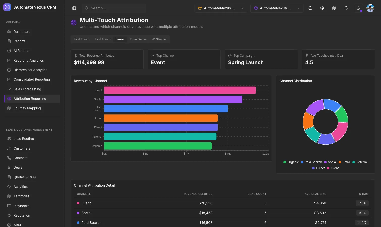Open Reporting Analytics page

pos(32,60)
